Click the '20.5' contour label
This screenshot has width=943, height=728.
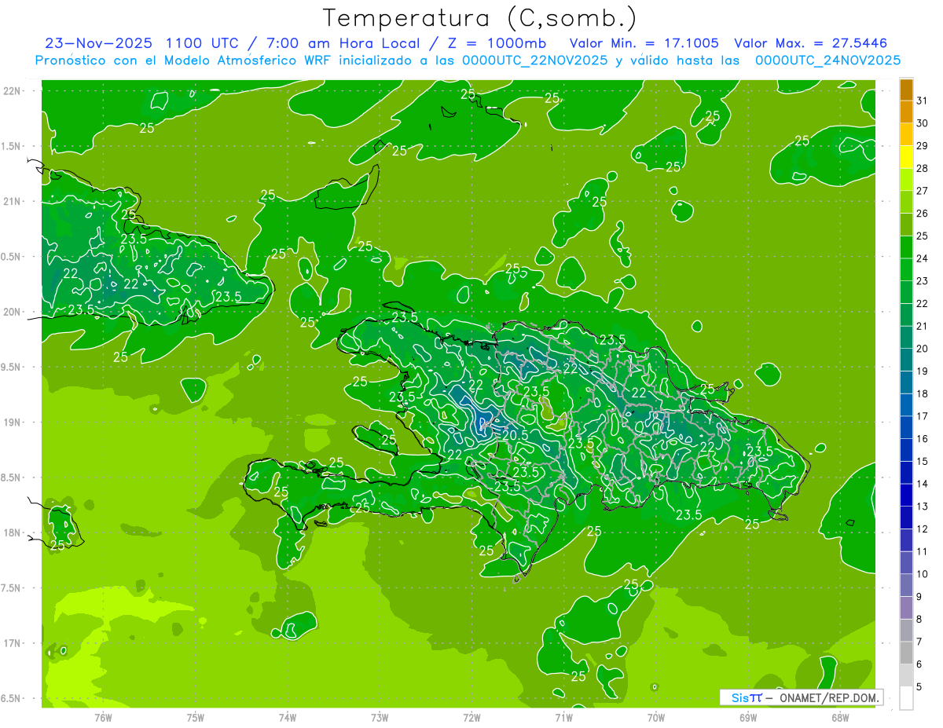514,434
